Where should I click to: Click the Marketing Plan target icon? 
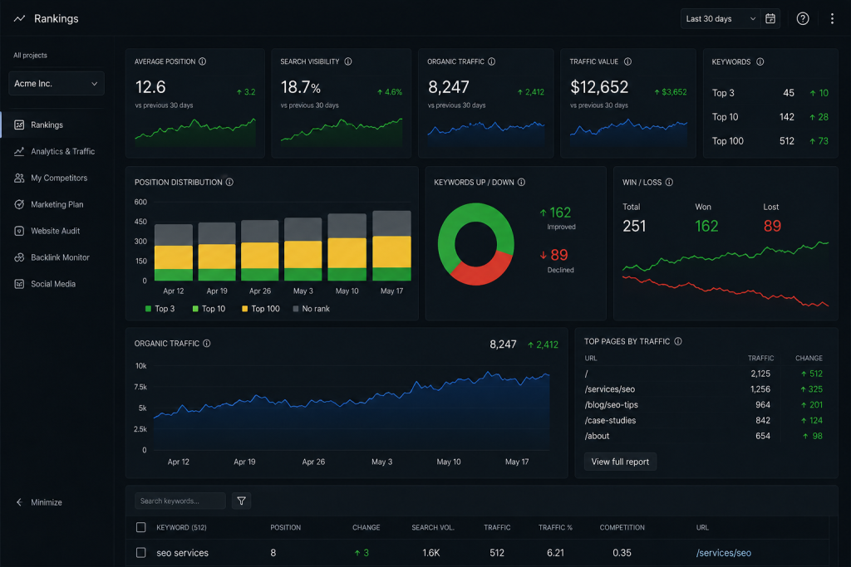[x=19, y=204]
